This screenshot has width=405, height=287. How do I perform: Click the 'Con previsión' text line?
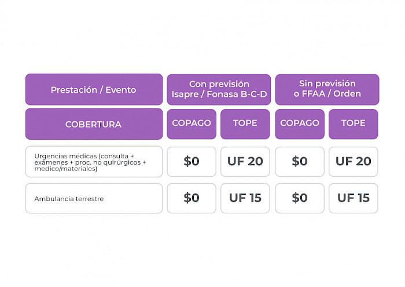[219, 84]
